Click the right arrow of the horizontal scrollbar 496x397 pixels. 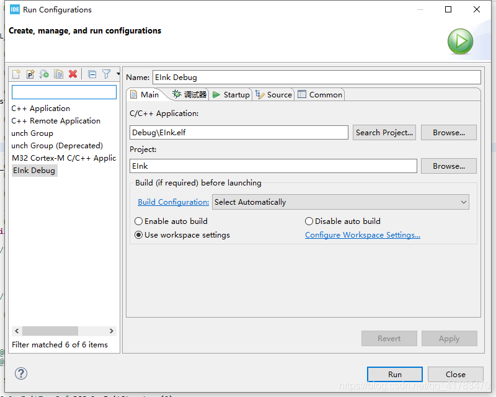(112, 331)
